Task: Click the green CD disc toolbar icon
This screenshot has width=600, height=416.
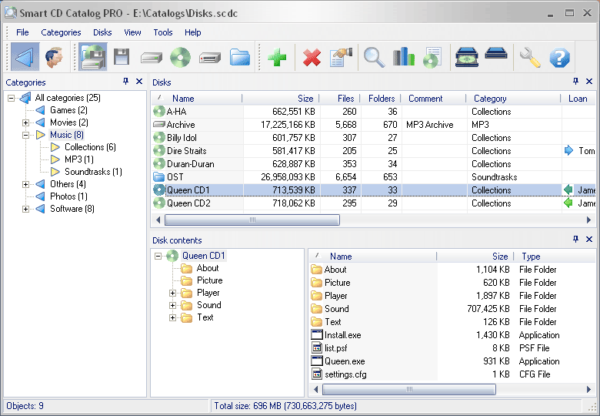Action: pos(180,57)
